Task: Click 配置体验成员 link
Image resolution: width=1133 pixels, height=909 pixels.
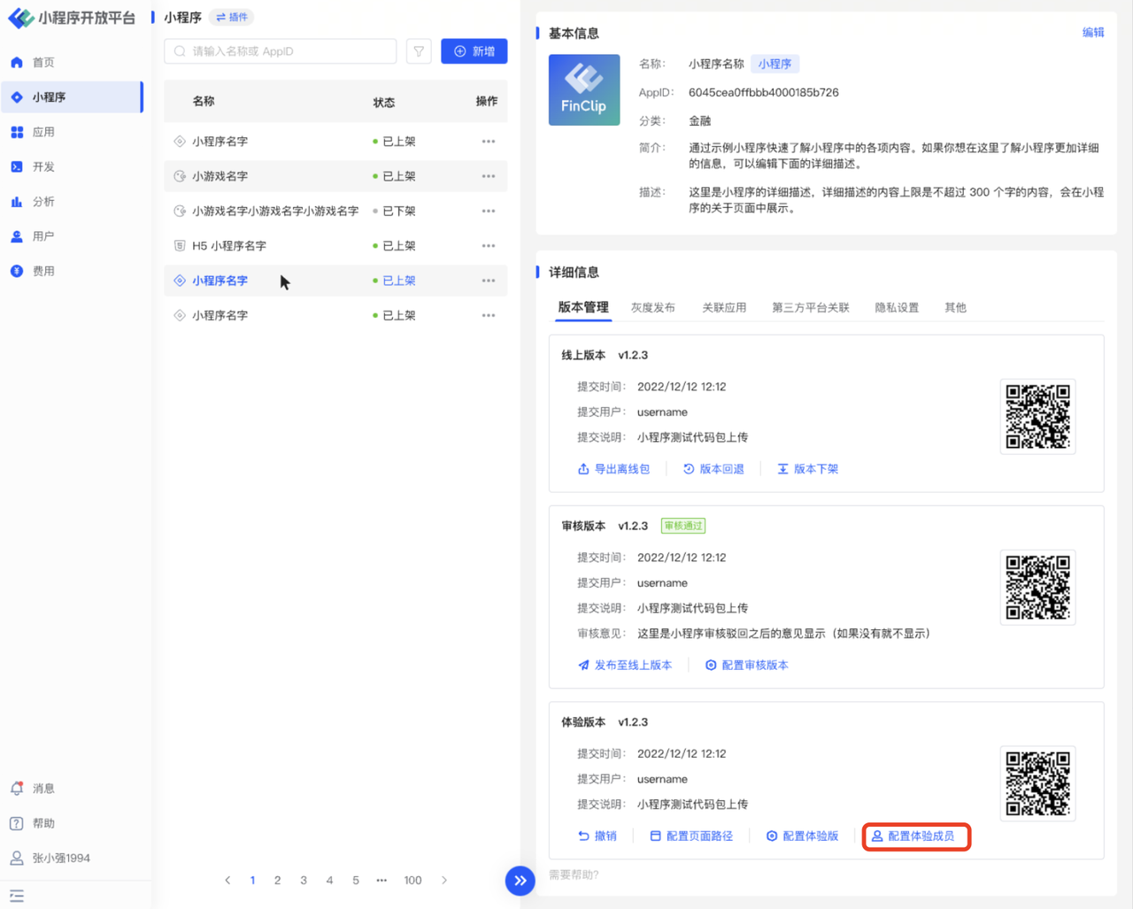Action: pos(915,836)
